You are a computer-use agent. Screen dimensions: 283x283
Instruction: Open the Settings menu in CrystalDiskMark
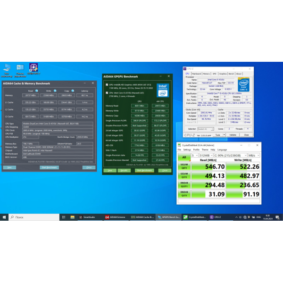(x=187, y=150)
